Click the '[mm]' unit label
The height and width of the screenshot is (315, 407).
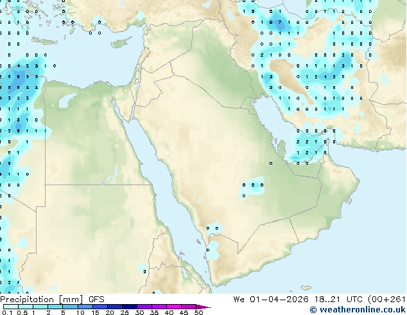(x=71, y=300)
